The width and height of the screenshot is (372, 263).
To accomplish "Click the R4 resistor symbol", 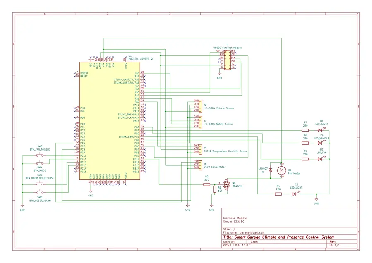I will click(x=278, y=194).
